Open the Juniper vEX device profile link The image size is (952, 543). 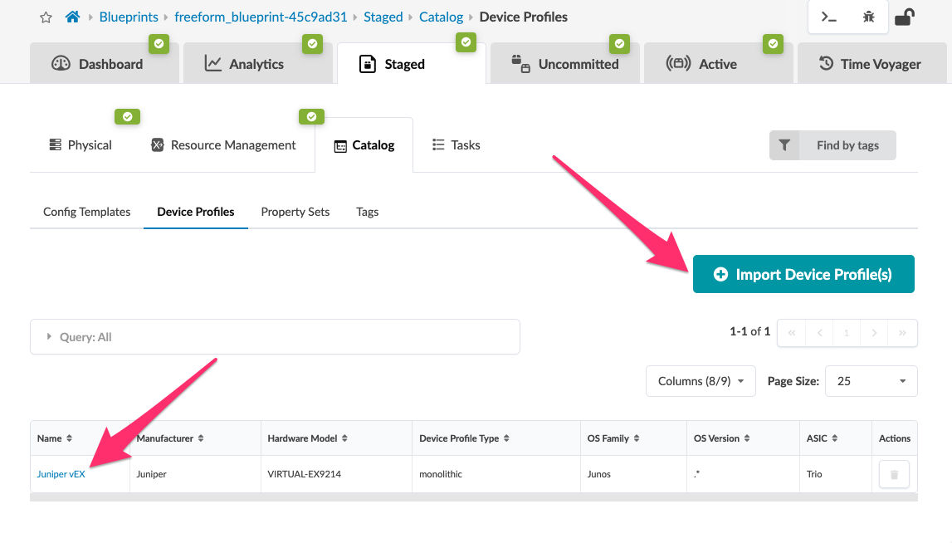tap(61, 474)
